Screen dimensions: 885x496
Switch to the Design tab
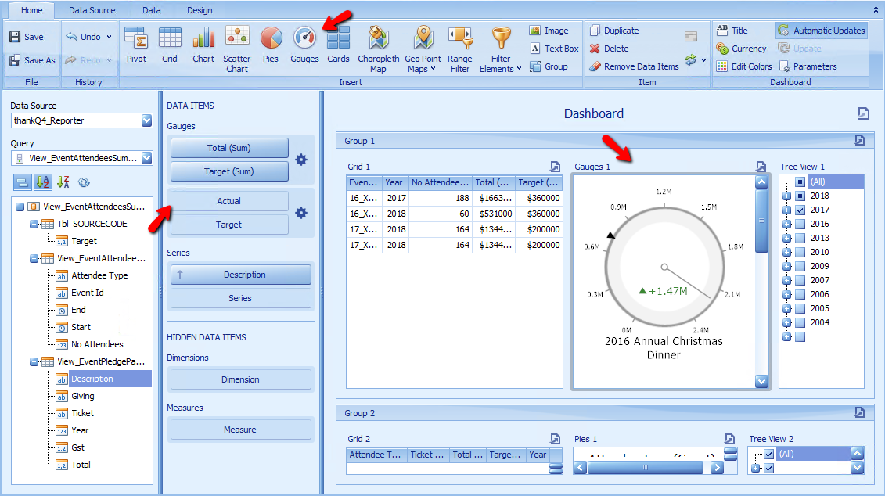point(200,10)
